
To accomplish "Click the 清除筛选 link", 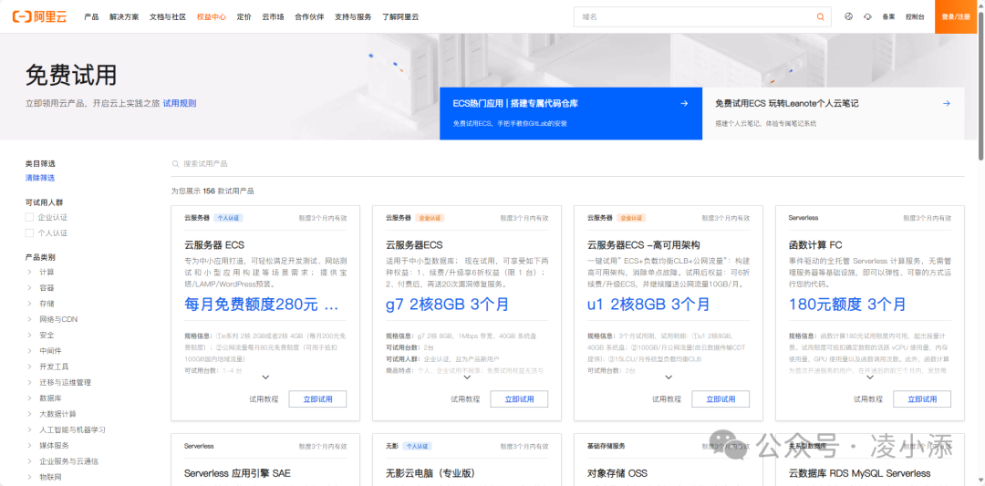I will click(39, 179).
